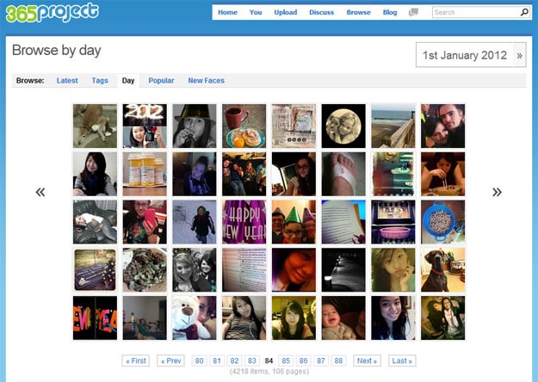Switch to the New Faces tab
This screenshot has width=538, height=382.
point(206,81)
